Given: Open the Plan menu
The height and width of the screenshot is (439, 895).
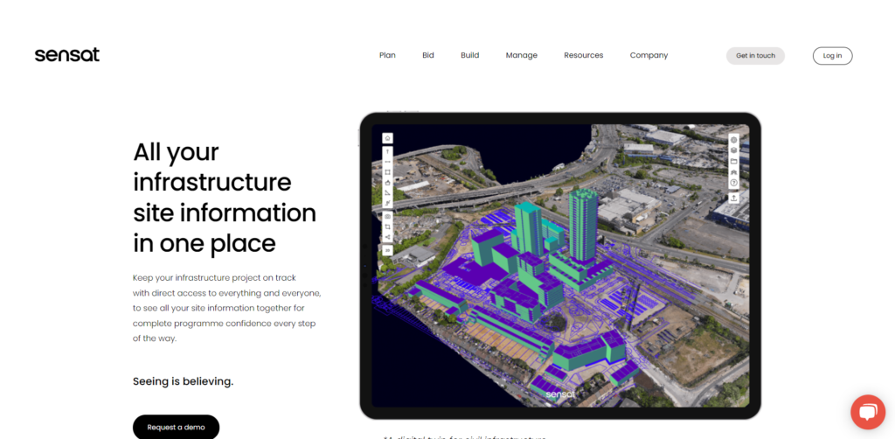Looking at the screenshot, I should [387, 55].
